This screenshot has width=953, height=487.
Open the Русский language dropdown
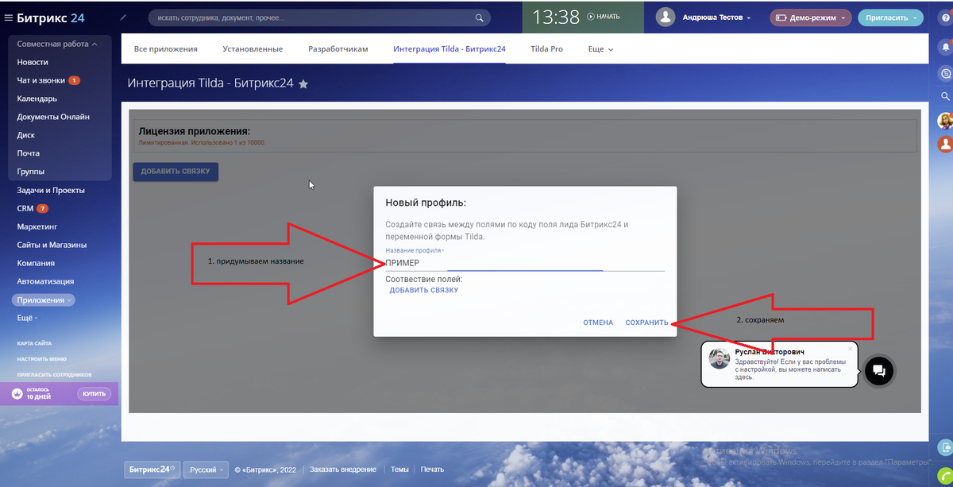(x=206, y=470)
